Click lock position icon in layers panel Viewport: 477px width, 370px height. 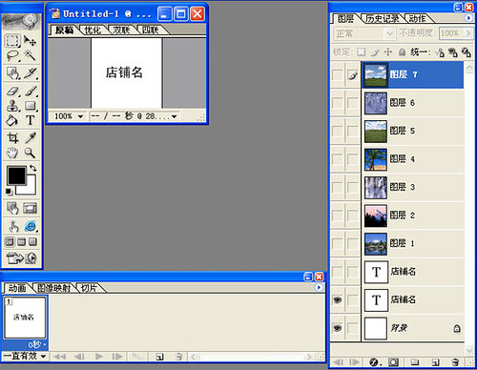pos(388,52)
